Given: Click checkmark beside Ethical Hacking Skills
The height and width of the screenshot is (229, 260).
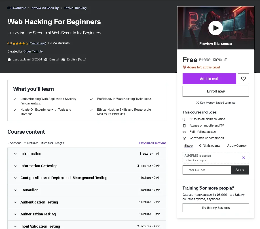Looking at the screenshot, I should tap(91, 110).
